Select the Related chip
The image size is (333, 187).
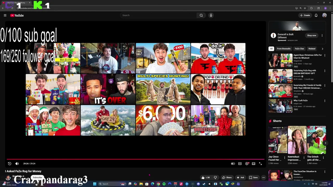(x=312, y=49)
